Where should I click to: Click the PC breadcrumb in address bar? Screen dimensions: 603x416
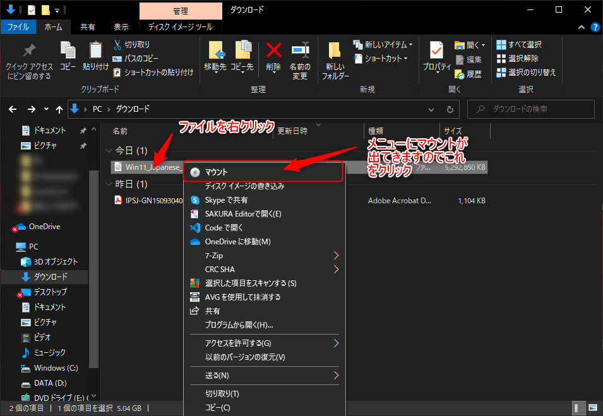(x=97, y=109)
